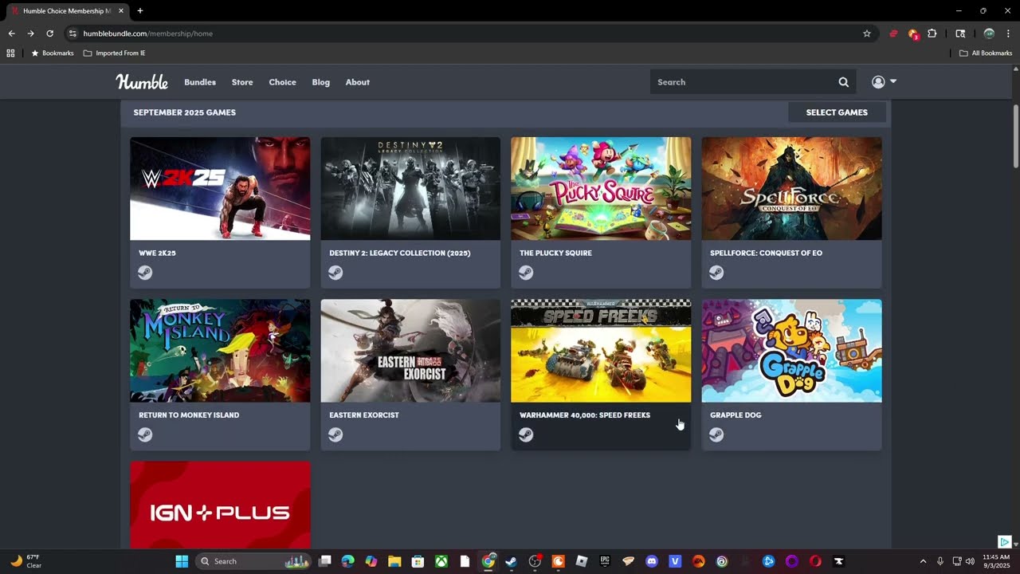This screenshot has width=1020, height=574.
Task: Open the WWE 2K25 game artwork
Action: (x=220, y=188)
